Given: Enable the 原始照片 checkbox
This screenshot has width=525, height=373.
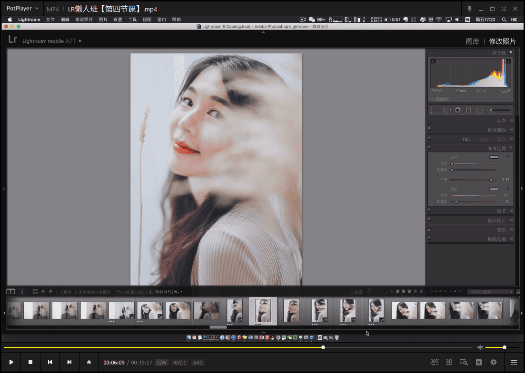Looking at the screenshot, I should click(432, 99).
